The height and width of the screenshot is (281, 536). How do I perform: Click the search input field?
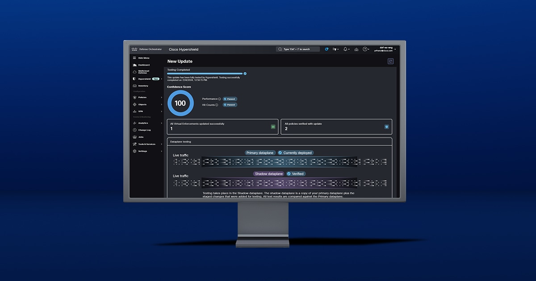pyautogui.click(x=298, y=49)
